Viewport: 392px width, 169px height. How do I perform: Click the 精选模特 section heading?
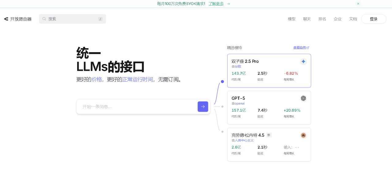[x=234, y=48]
